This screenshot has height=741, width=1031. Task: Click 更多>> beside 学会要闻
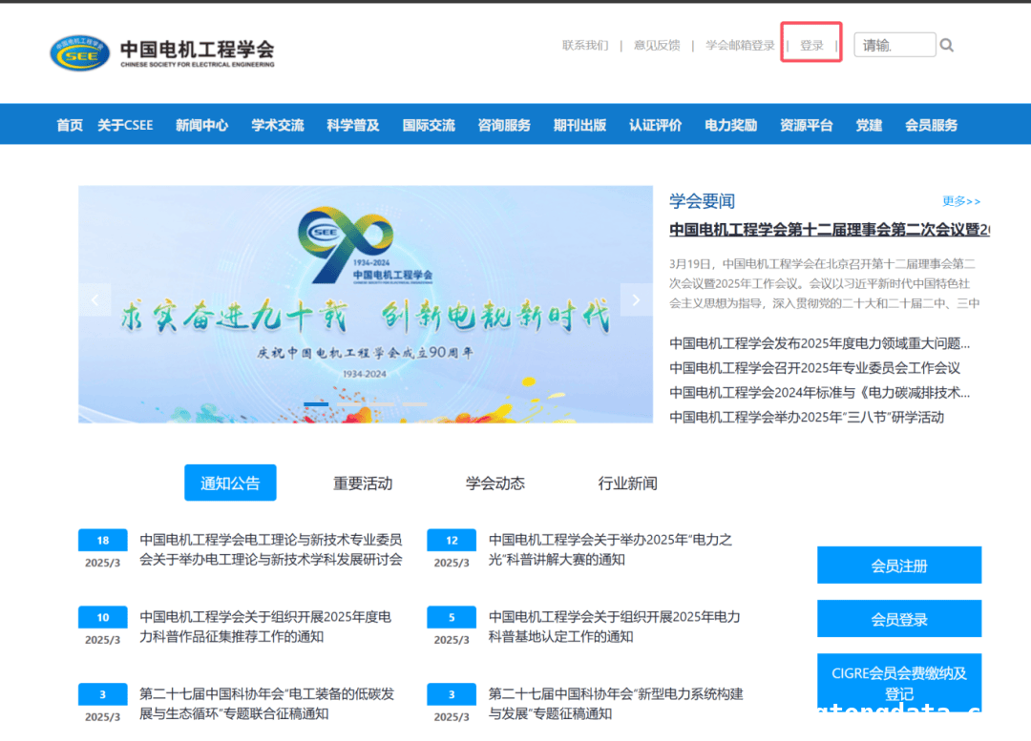[960, 201]
